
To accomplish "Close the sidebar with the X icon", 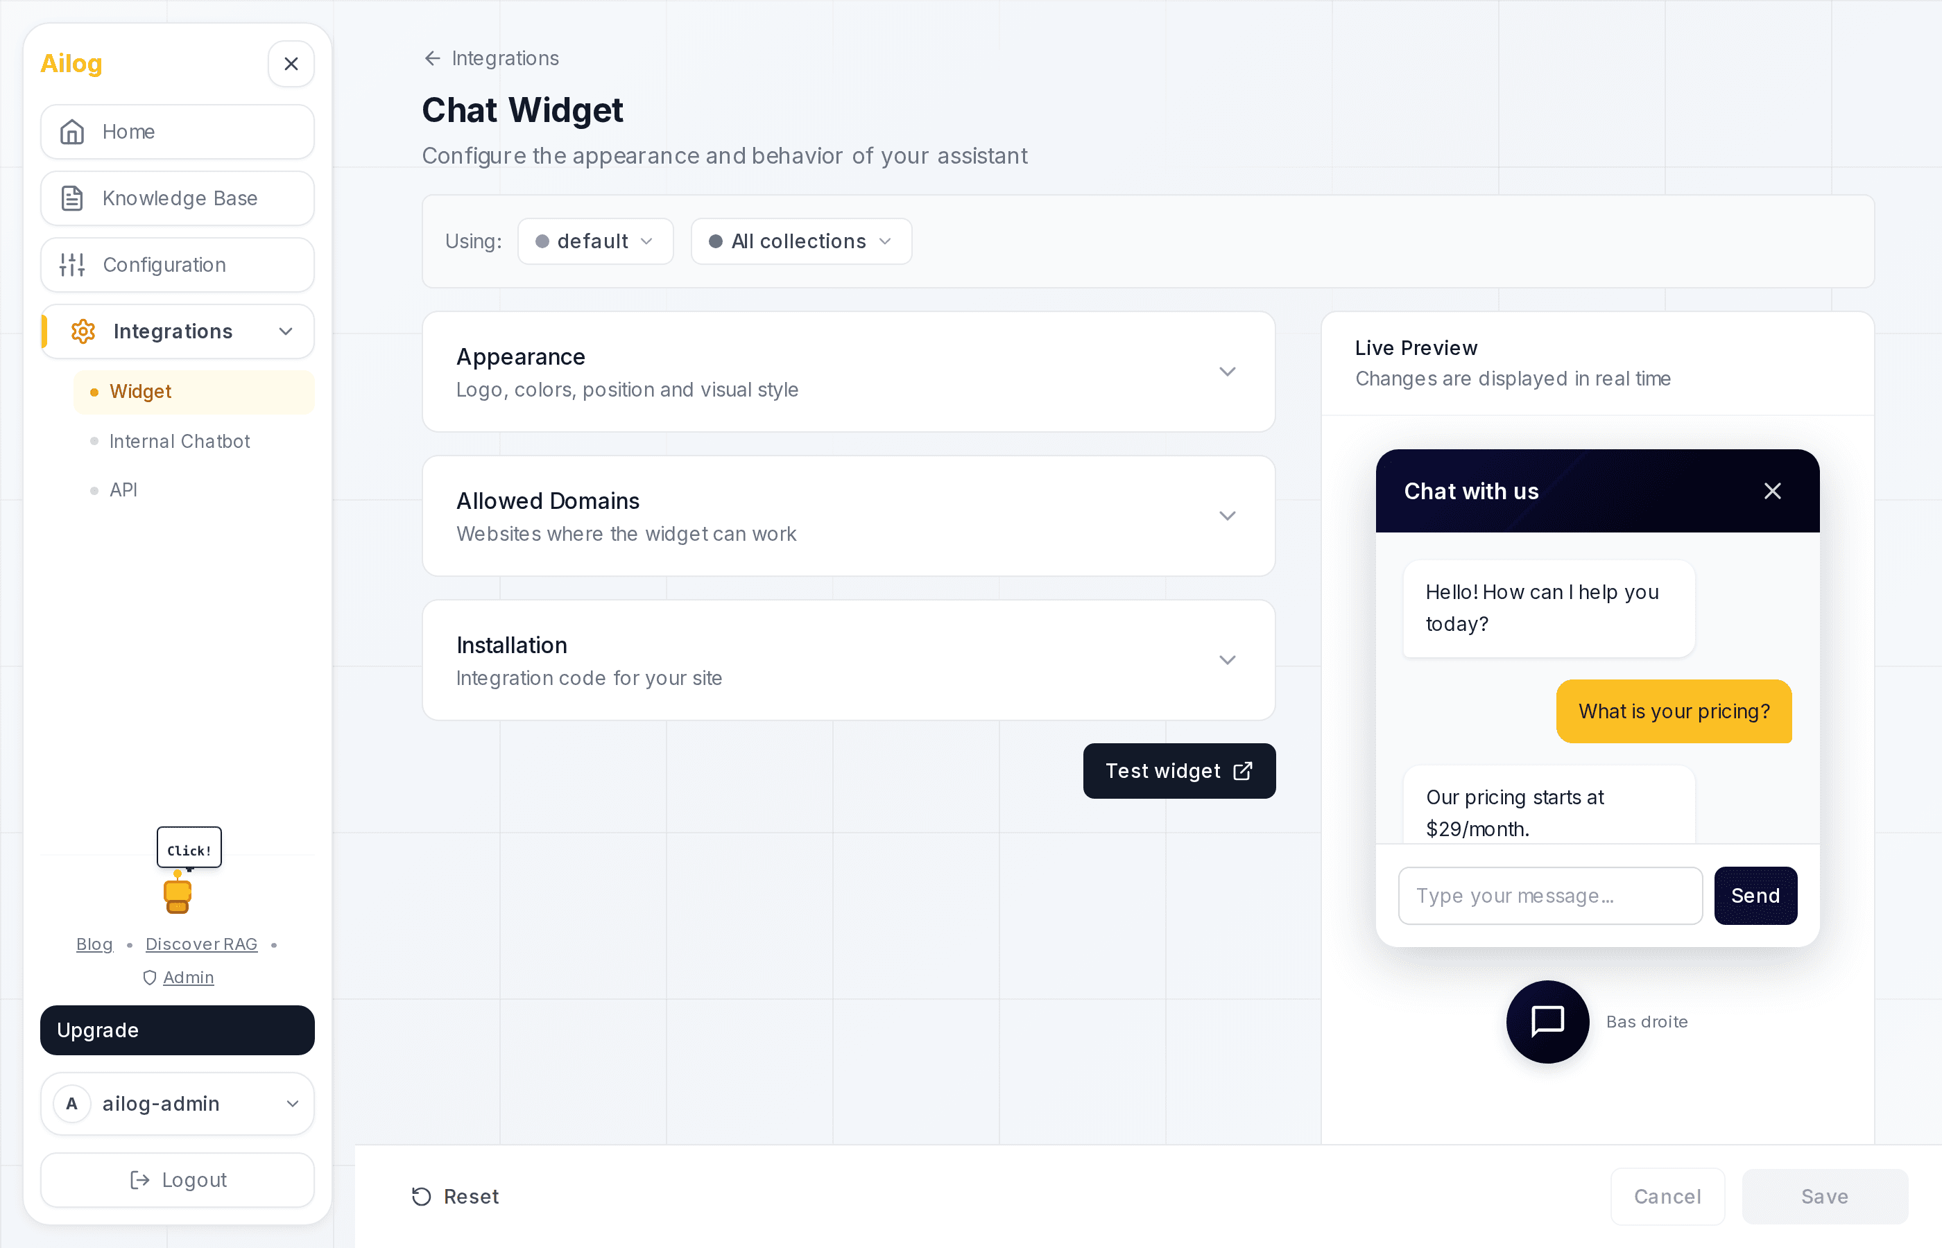I will [x=291, y=63].
